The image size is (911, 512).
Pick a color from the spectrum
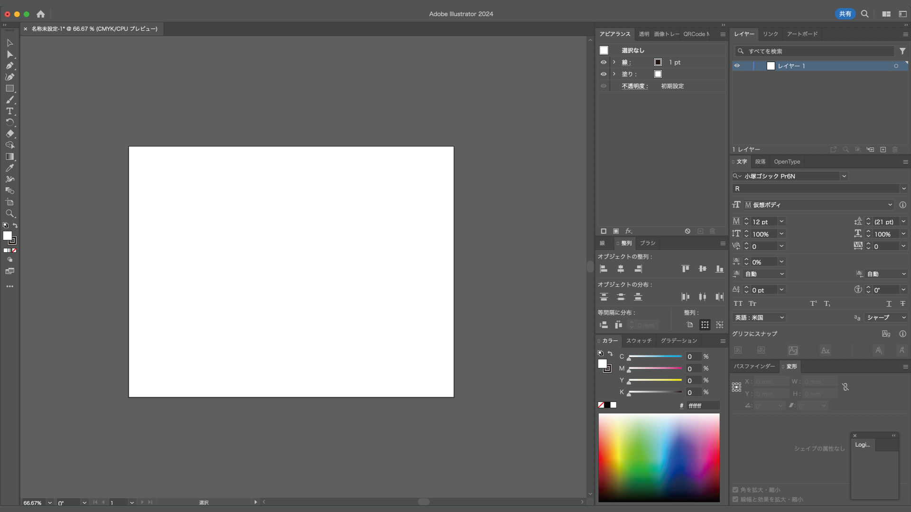[x=659, y=457]
